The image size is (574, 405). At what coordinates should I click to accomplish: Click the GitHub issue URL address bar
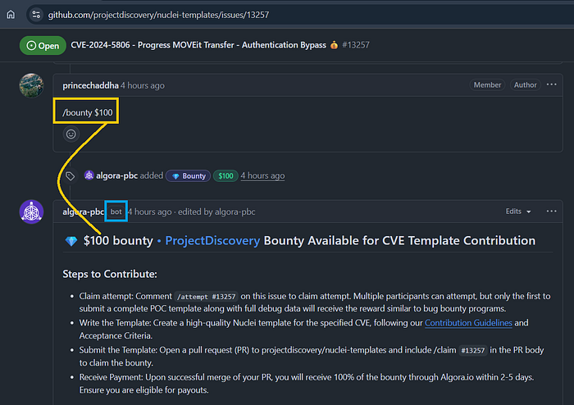tap(158, 15)
